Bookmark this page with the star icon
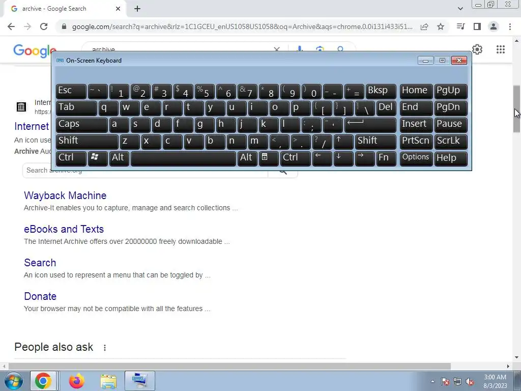Image resolution: width=521 pixels, height=391 pixels. tap(441, 26)
